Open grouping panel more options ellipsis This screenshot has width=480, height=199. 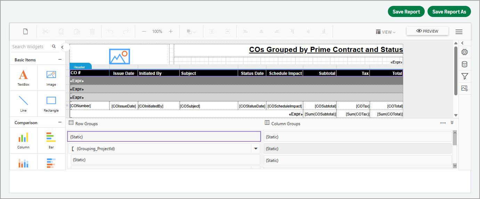443,123
